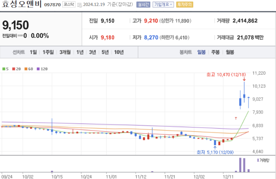Click the 12/11 date axis label
This screenshot has width=276, height=179.
228,177
